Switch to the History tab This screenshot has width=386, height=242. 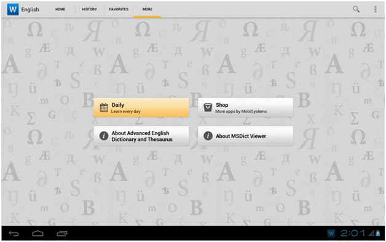pos(89,9)
